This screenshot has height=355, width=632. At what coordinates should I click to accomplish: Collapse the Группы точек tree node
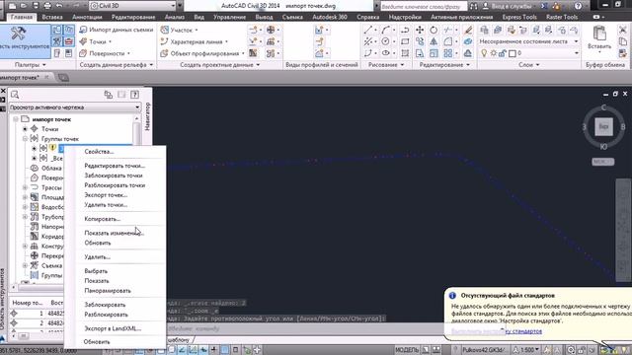25,139
